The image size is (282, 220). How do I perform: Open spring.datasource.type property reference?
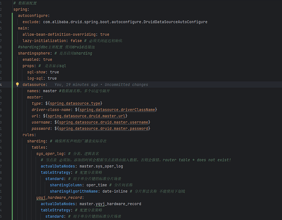(x=75, y=103)
